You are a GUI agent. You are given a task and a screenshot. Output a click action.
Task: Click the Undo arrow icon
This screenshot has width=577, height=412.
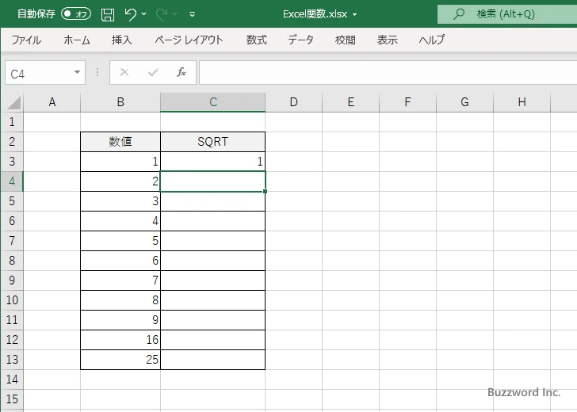(x=130, y=14)
